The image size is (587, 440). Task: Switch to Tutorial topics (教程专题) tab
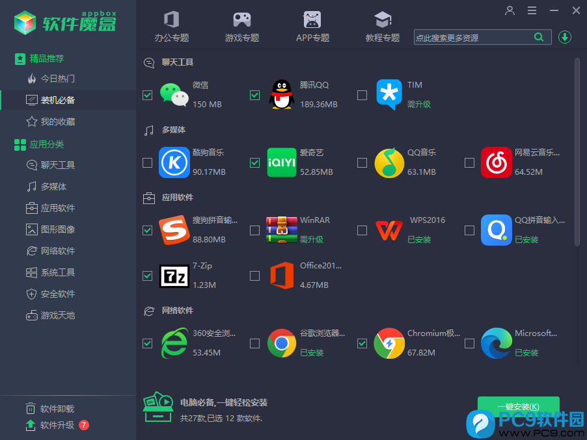(383, 26)
